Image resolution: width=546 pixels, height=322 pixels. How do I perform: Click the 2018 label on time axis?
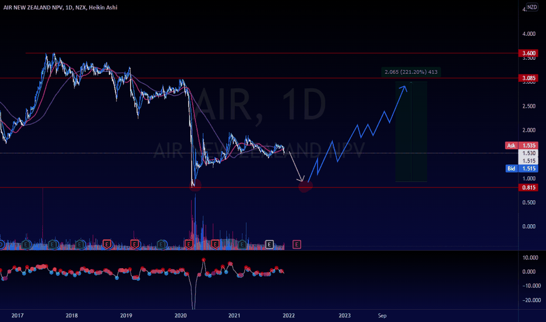[71, 316]
